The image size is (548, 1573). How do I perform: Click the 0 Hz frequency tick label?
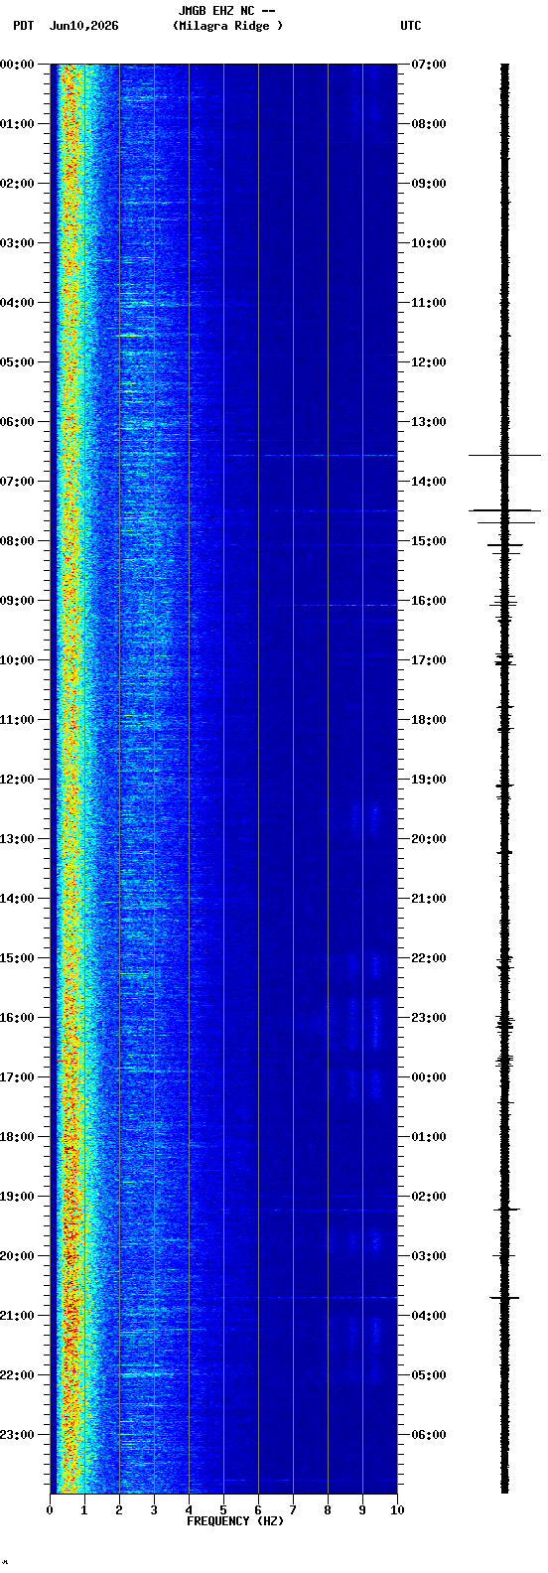click(50, 1510)
